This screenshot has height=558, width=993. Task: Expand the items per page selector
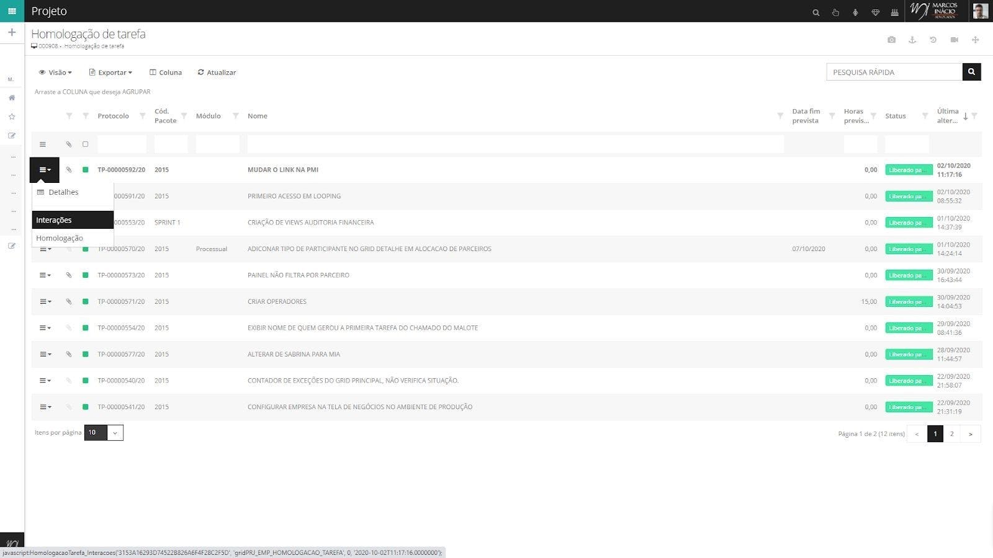click(x=115, y=433)
